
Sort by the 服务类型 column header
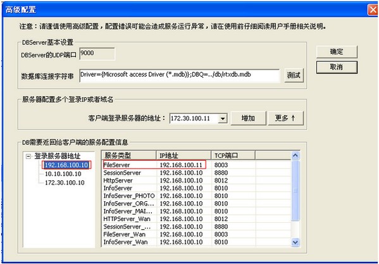[x=129, y=156]
